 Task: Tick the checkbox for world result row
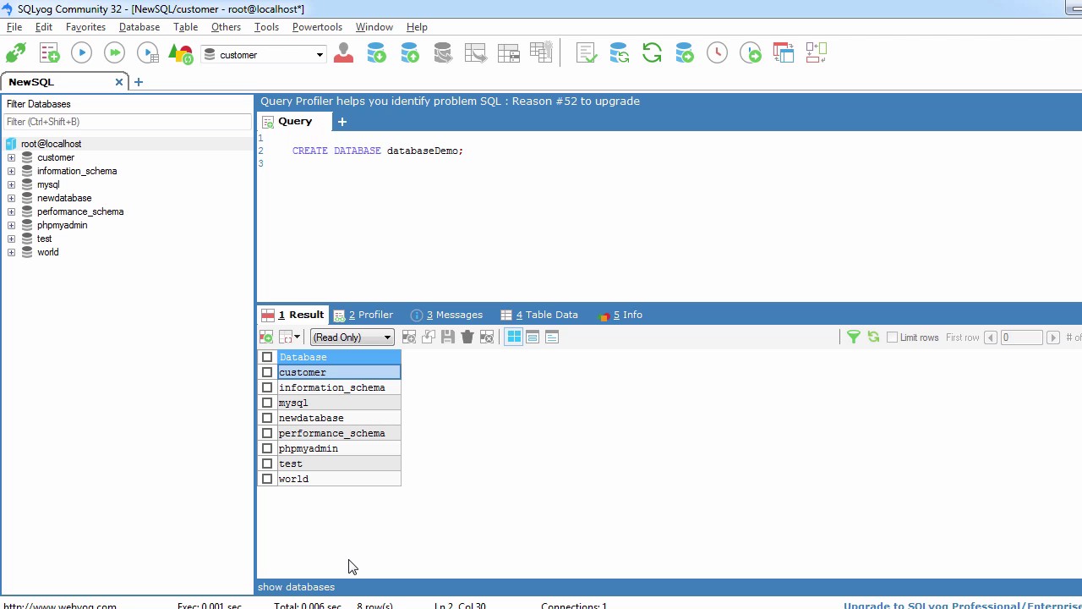pos(267,479)
